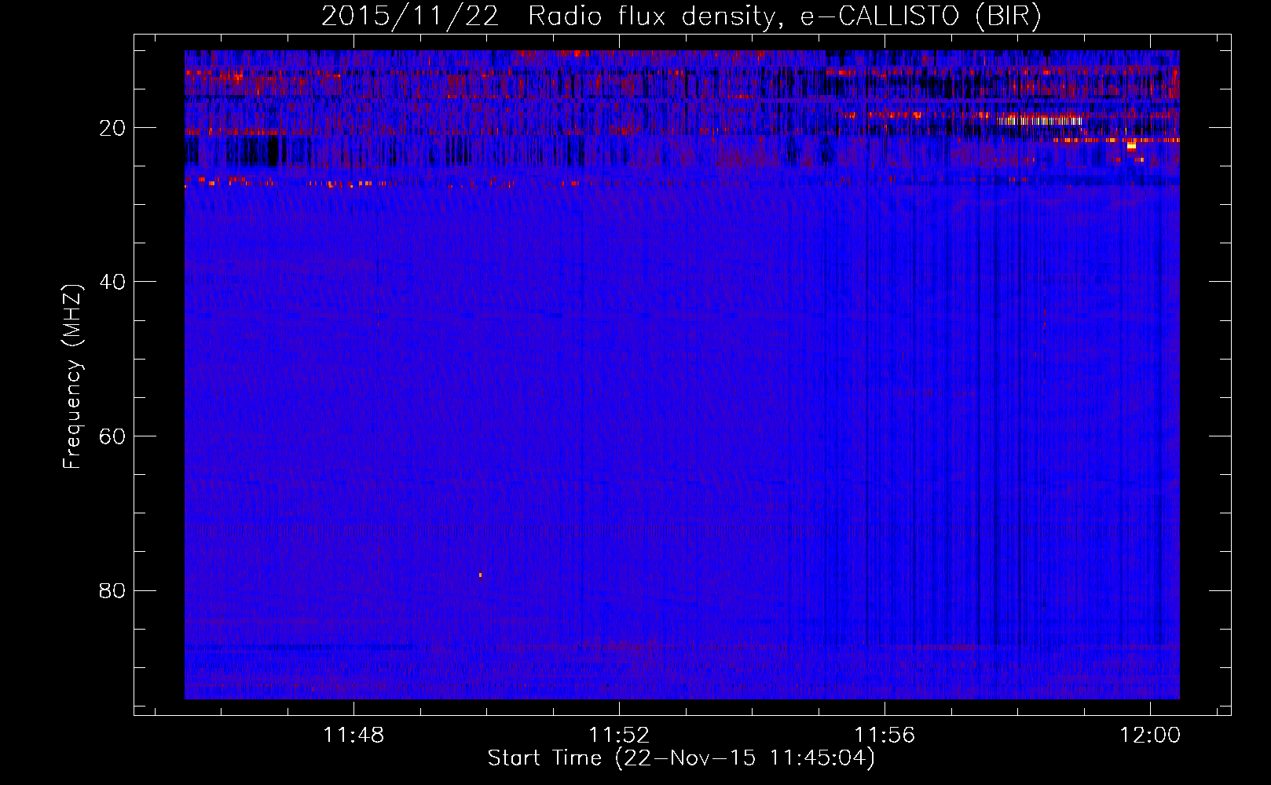Click the 60 MHz frequency tick label

coord(113,436)
